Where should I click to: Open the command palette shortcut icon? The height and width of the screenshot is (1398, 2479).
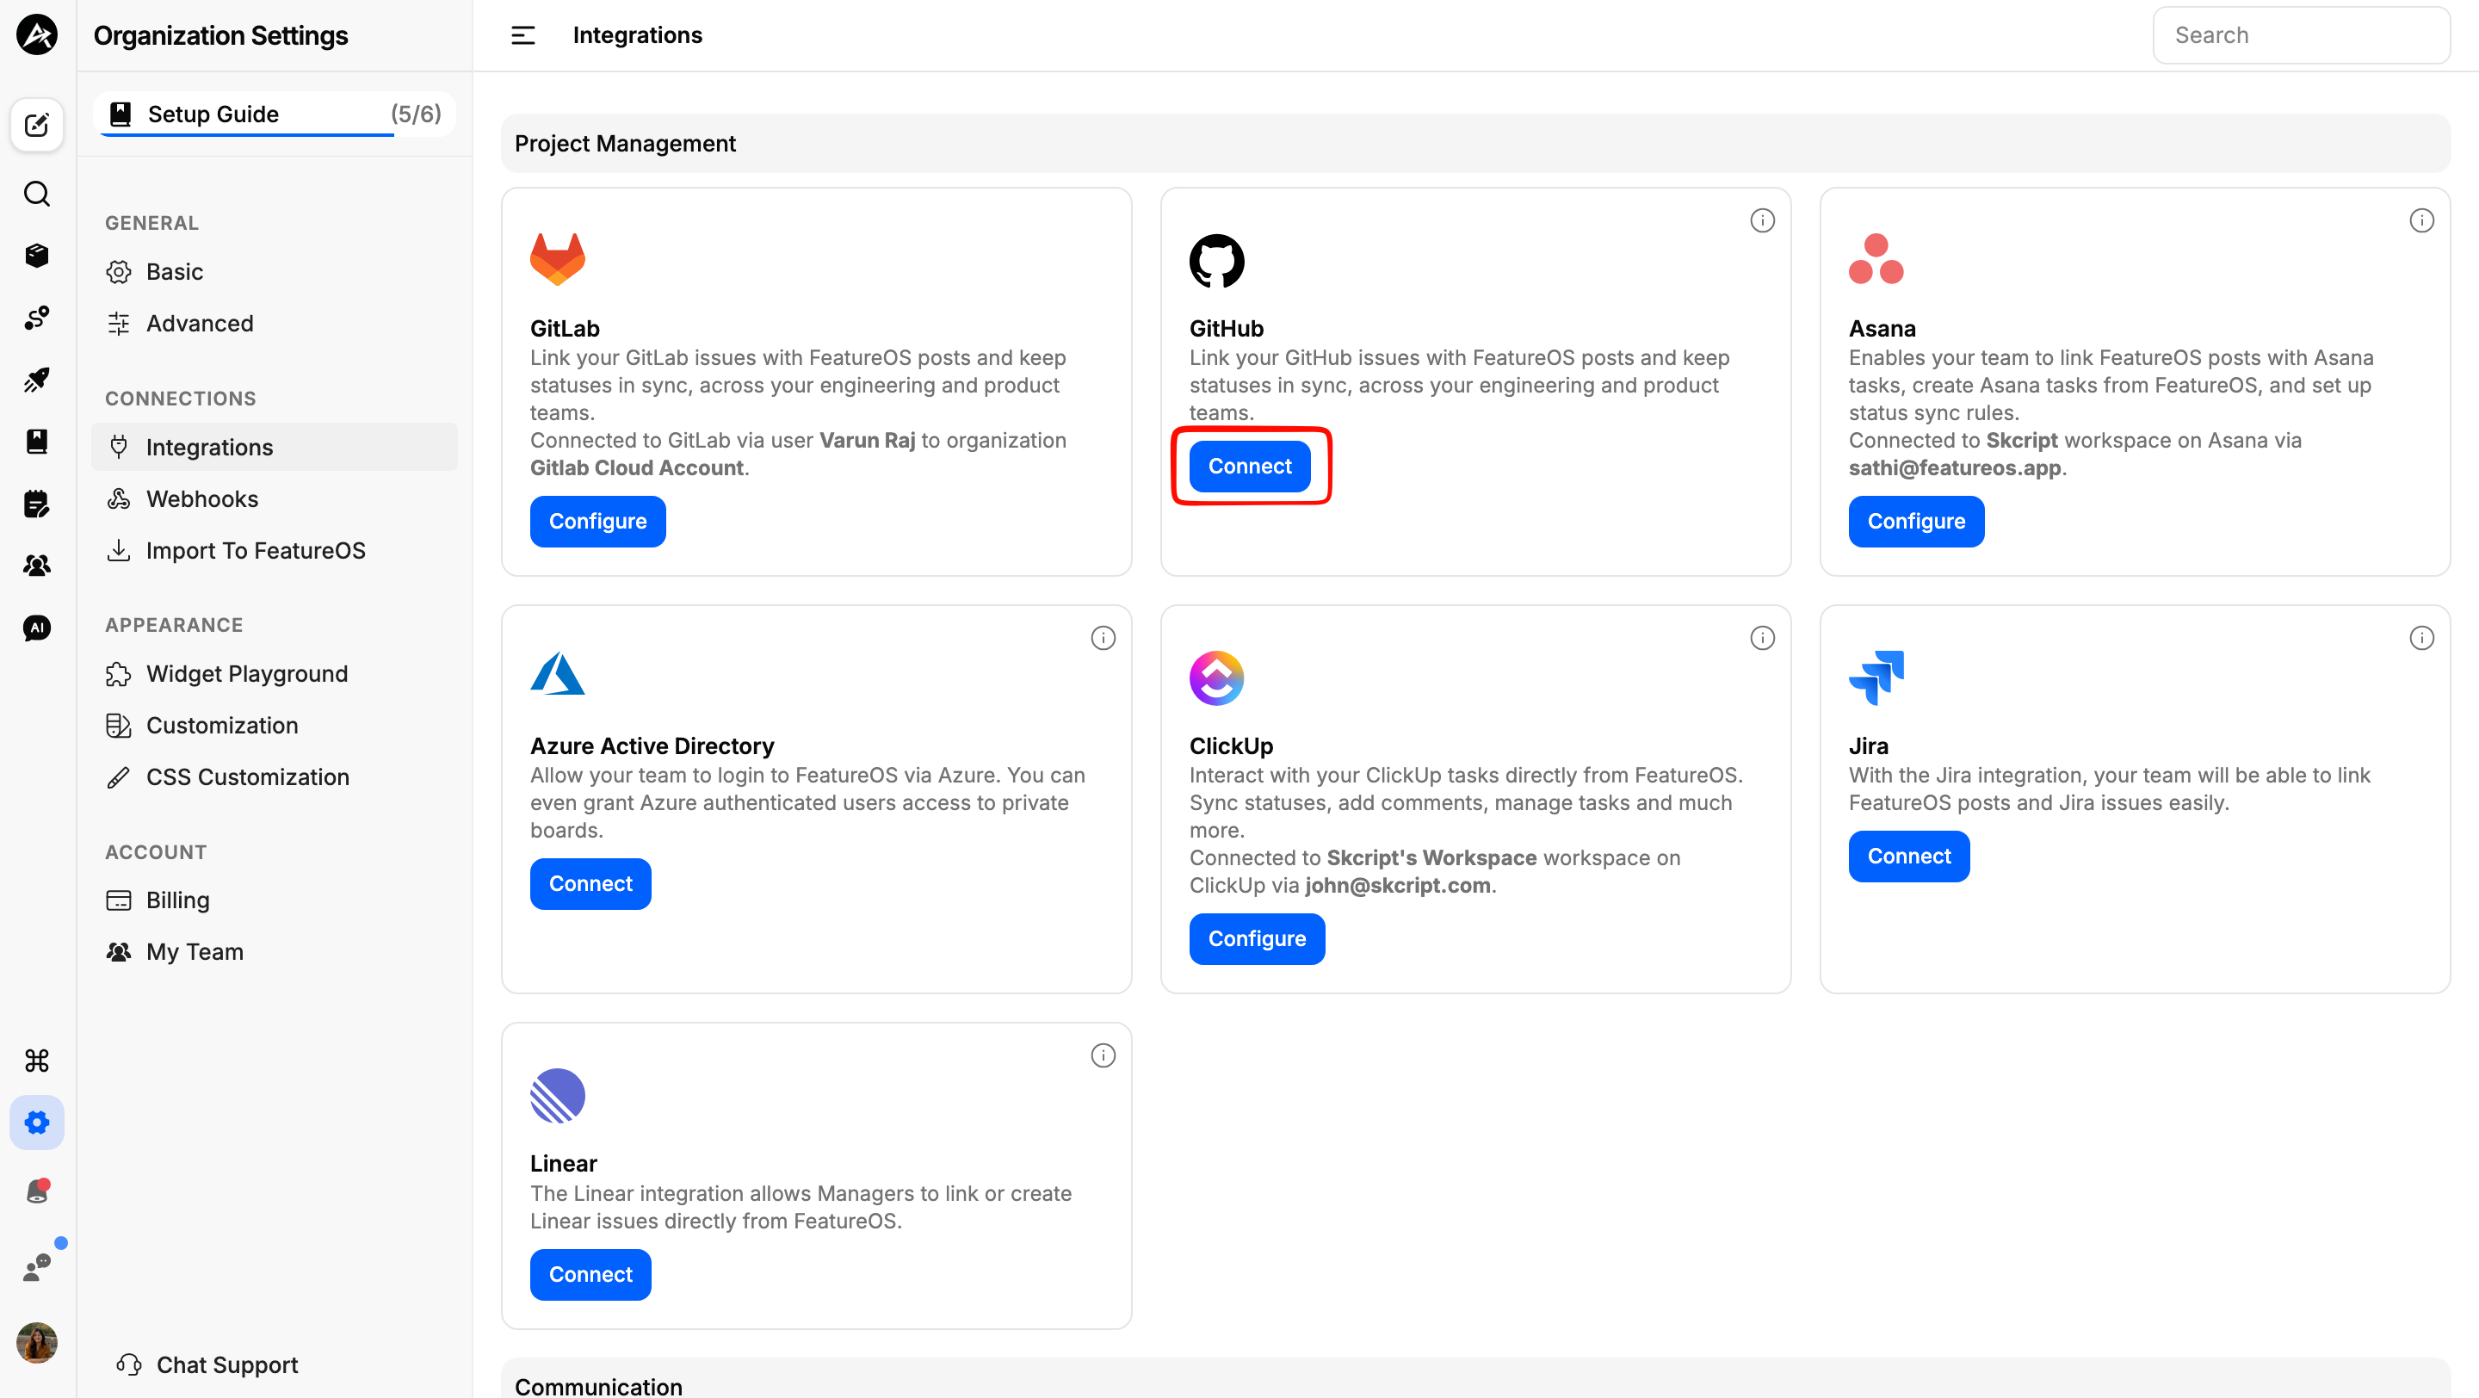36,1061
